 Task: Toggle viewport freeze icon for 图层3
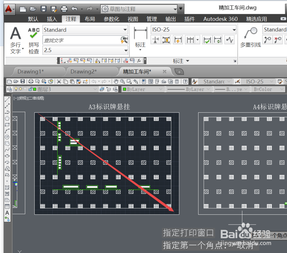[25, 89]
